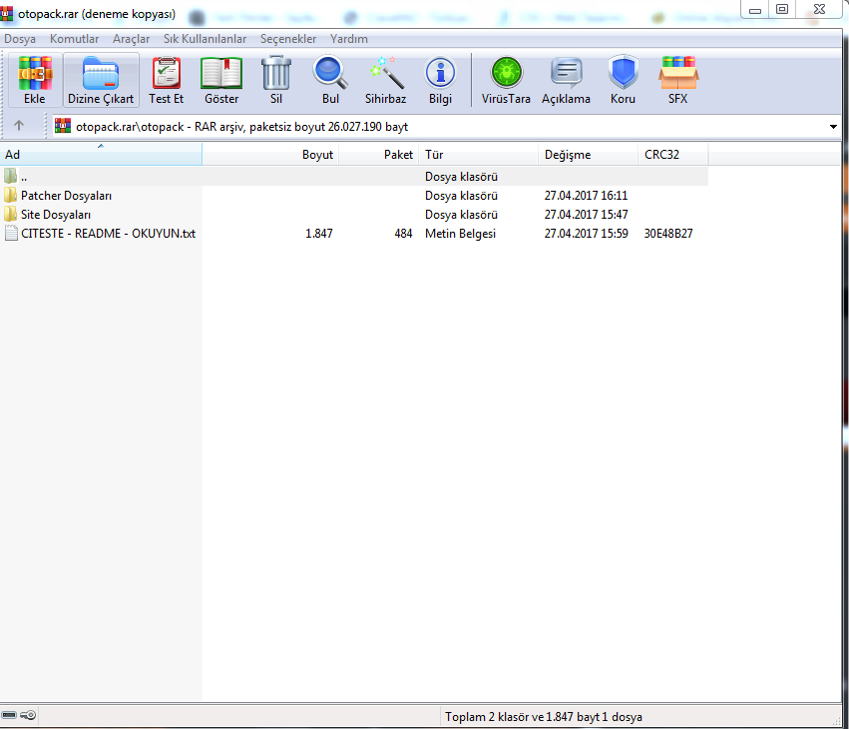The image size is (849, 729).
Task: Click the drive icon in status bar
Action: 9,715
